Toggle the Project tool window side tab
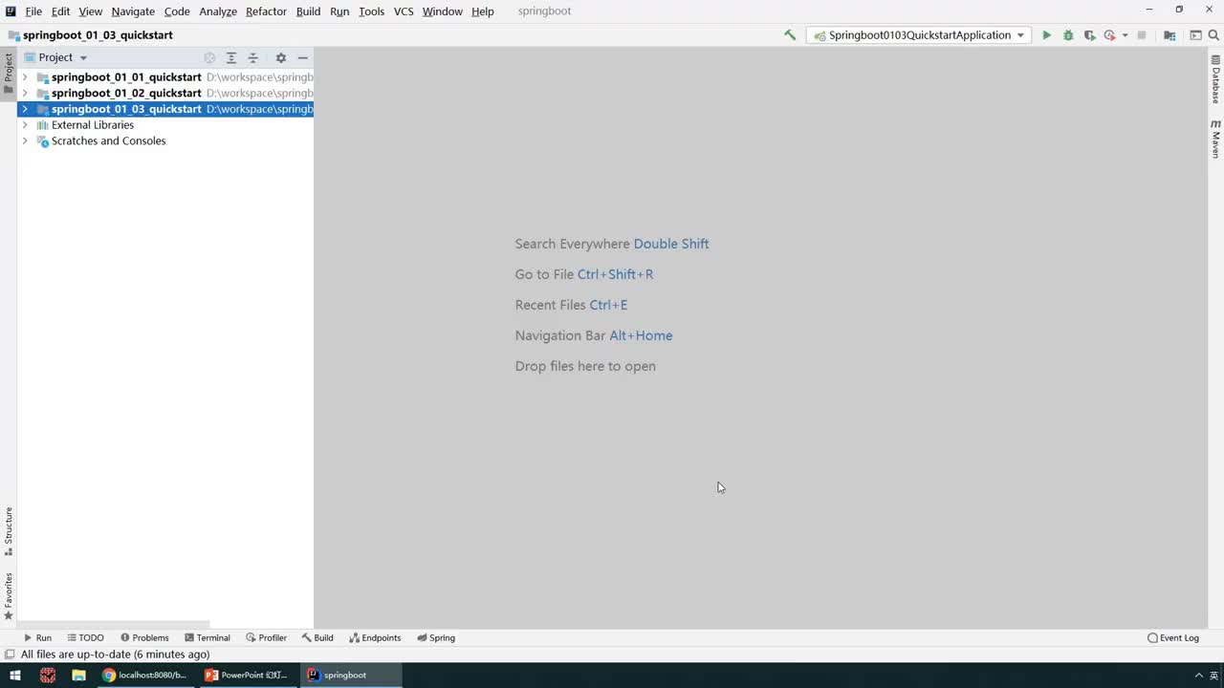The image size is (1224, 688). pyautogui.click(x=9, y=74)
